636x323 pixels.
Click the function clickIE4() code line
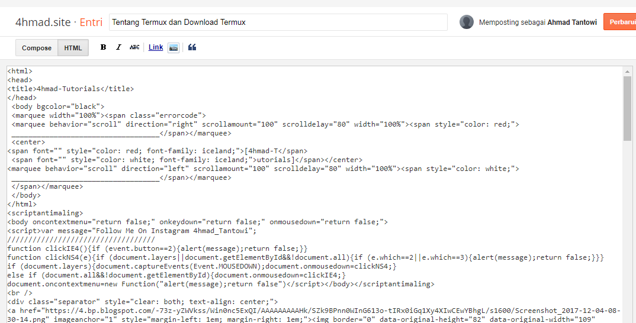pos(158,248)
